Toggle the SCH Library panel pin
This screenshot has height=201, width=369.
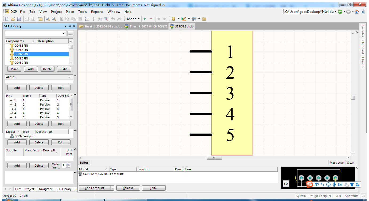pyautogui.click(x=70, y=26)
